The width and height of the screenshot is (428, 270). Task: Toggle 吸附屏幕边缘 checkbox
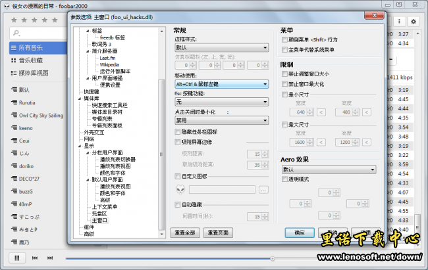177,142
